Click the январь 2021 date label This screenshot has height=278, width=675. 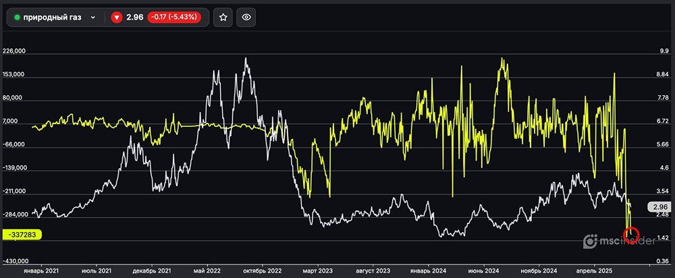41,271
